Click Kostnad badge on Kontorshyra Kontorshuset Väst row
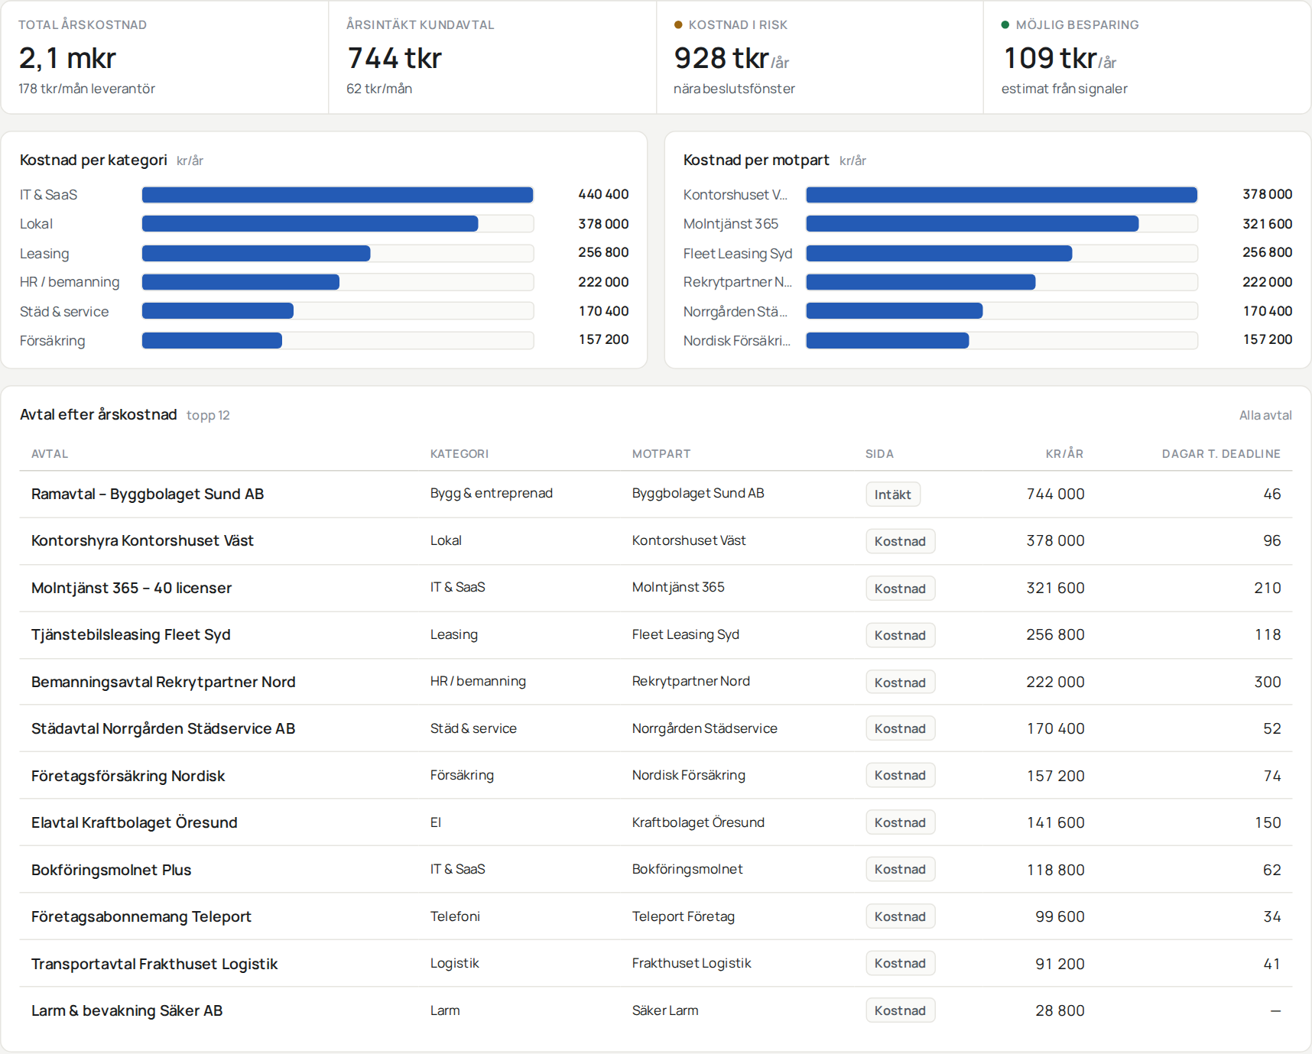1312x1054 pixels. coord(901,541)
